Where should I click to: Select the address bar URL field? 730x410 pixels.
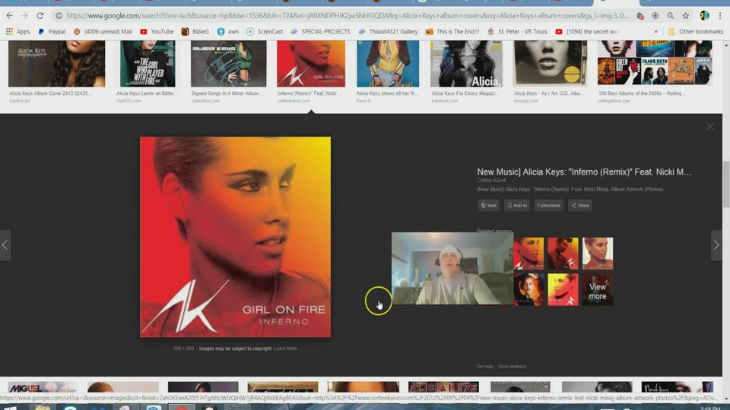click(x=342, y=16)
